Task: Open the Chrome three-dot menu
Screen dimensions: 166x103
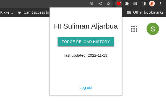Action: click(x=160, y=4)
